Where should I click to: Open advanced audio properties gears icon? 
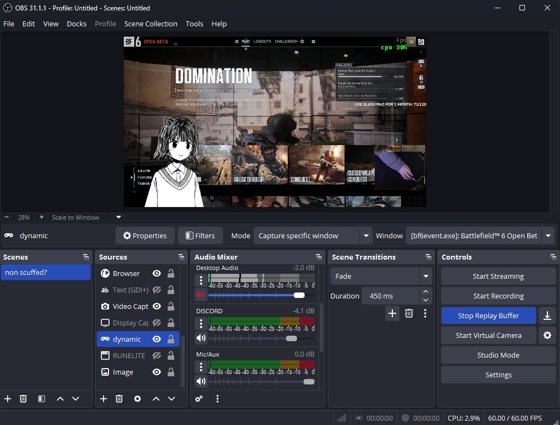click(x=199, y=399)
